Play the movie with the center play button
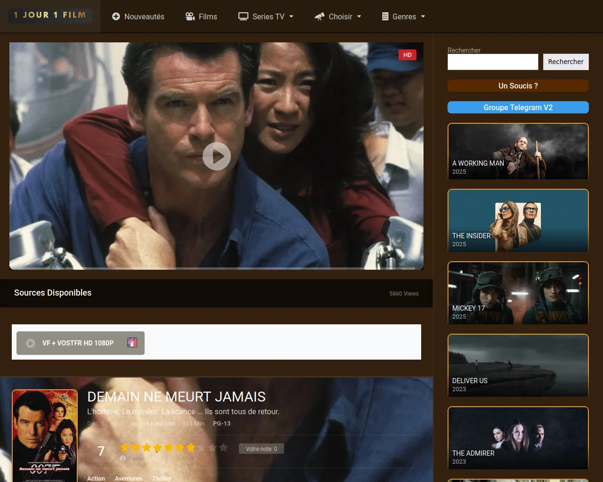Viewport: 603px width, 482px height. coord(217,156)
